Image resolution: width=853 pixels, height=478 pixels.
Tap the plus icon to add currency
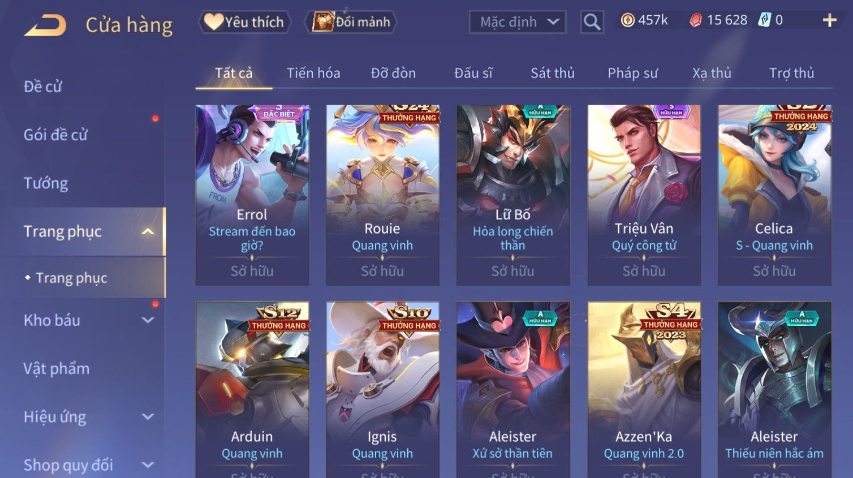pos(829,21)
